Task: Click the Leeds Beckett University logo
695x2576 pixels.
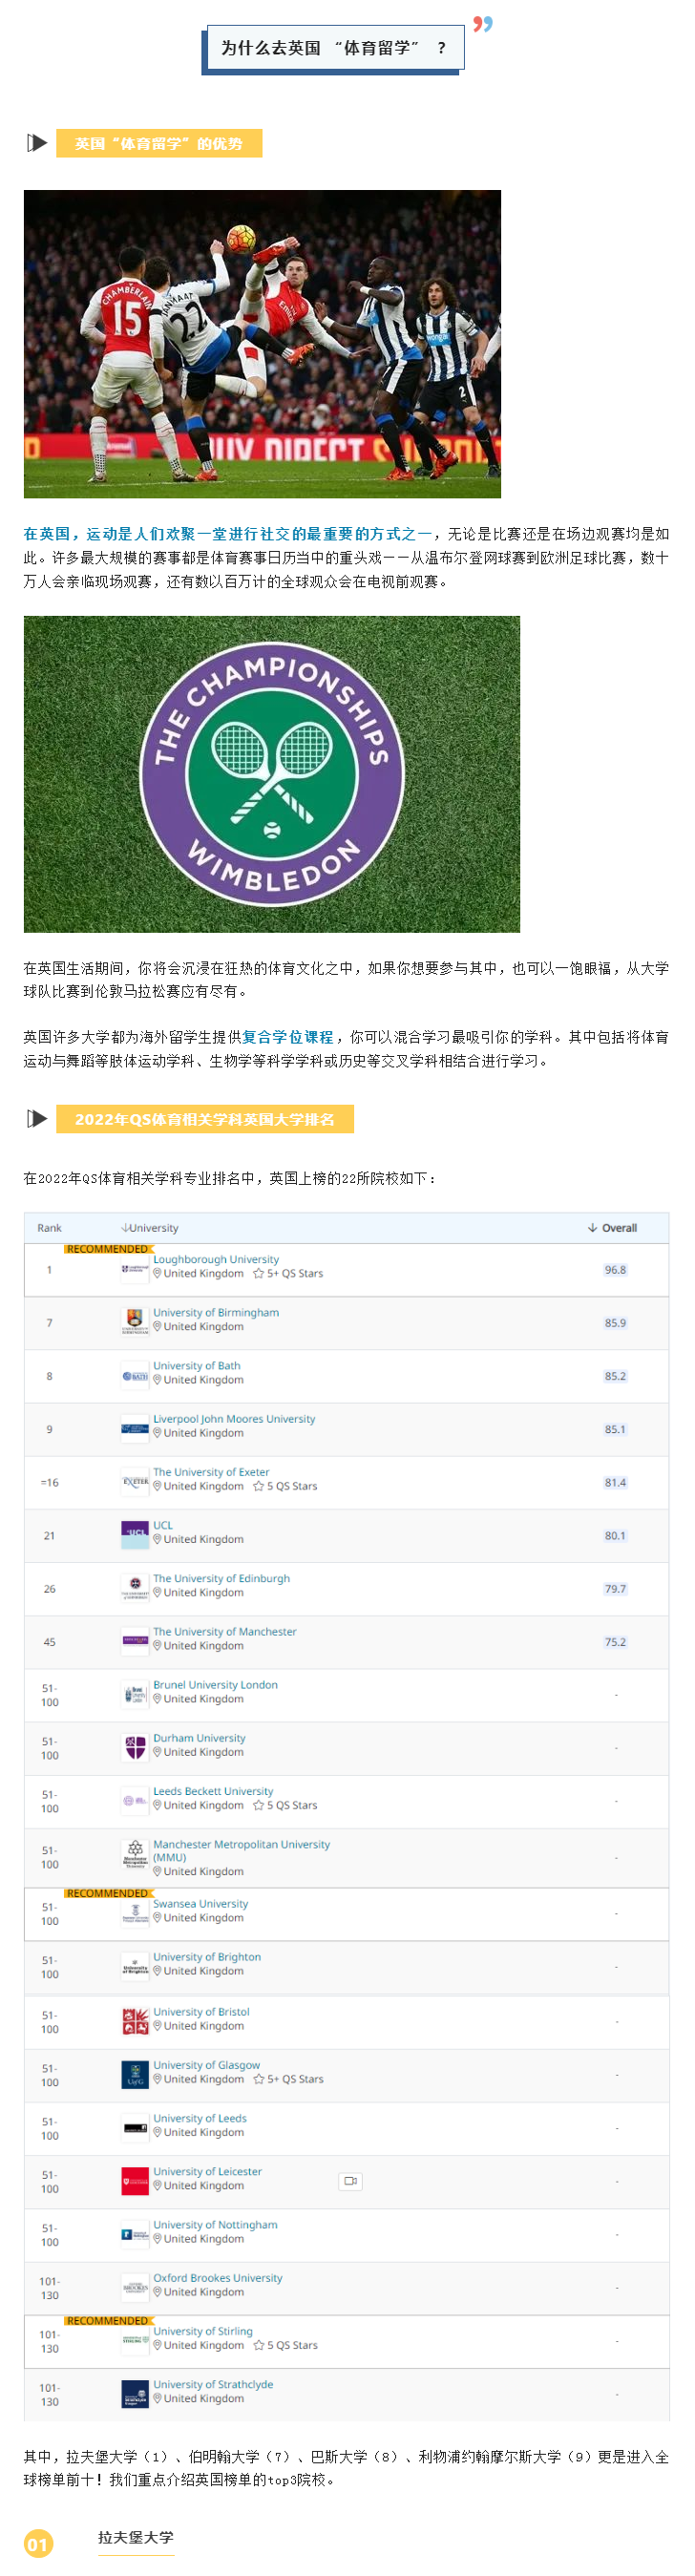Action: pos(135,1800)
